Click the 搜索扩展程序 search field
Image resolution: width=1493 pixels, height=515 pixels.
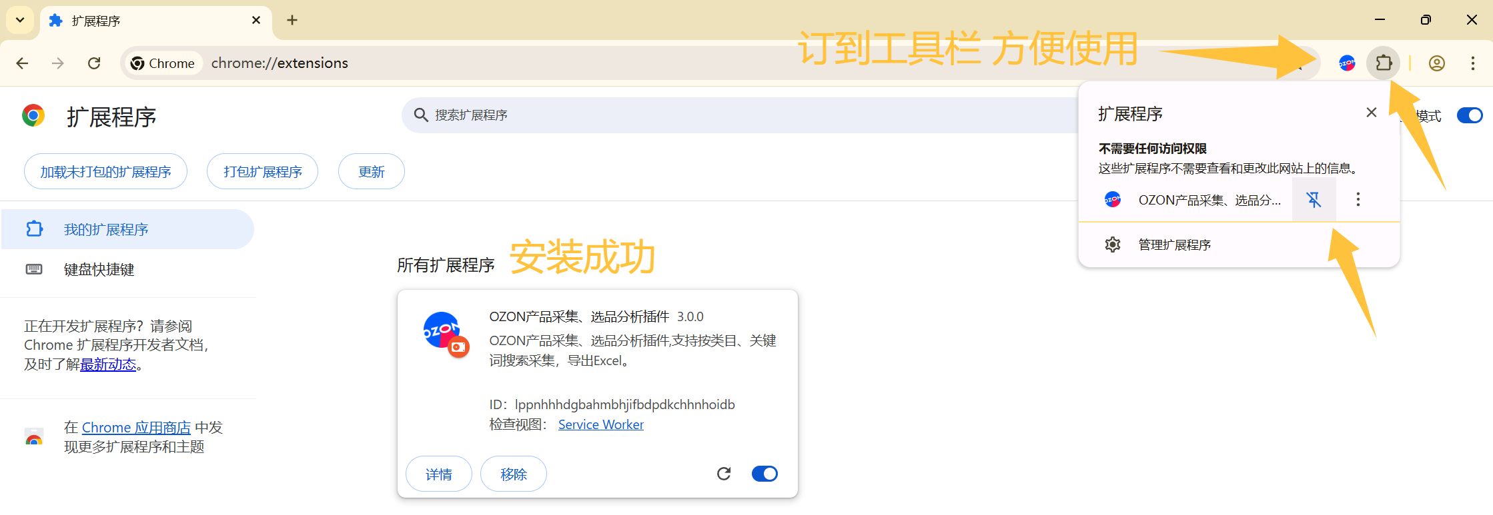click(x=740, y=115)
